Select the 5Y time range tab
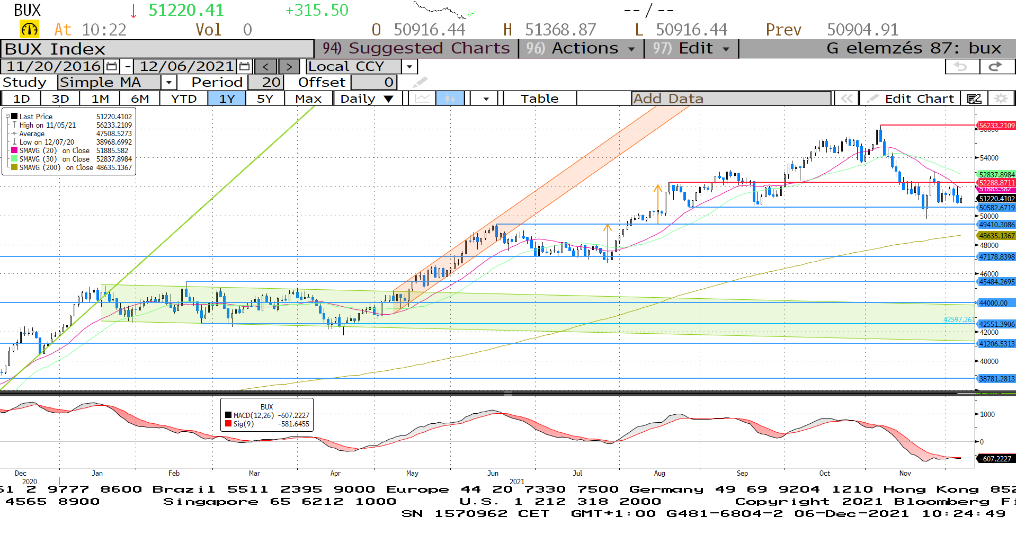 [x=265, y=99]
